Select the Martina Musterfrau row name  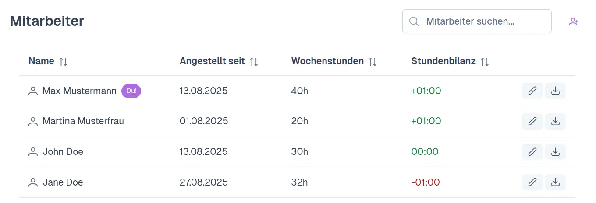83,121
